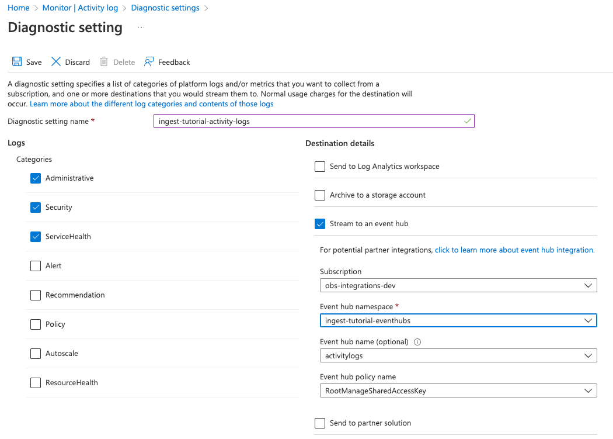Image resolution: width=613 pixels, height=439 pixels.
Task: Click the Save icon on the toolbar
Action: [17, 61]
